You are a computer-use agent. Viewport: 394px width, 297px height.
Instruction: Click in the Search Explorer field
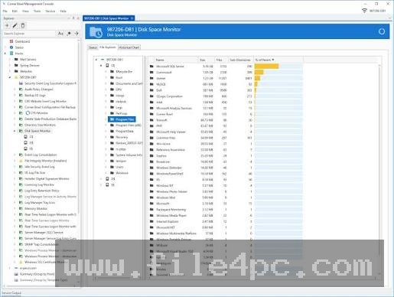[29, 34]
